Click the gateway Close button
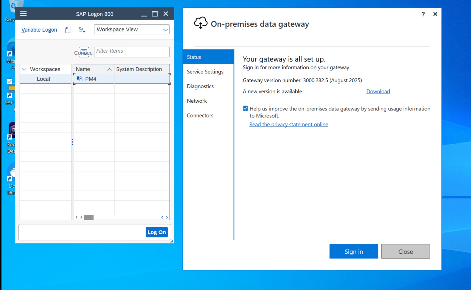The image size is (471, 290). [x=405, y=251]
